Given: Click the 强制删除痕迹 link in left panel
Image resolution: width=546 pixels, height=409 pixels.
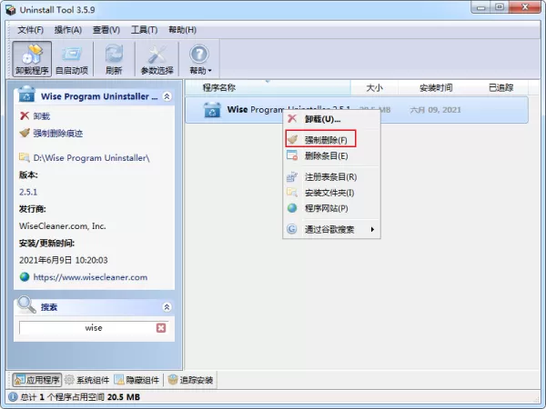Looking at the screenshot, I should (58, 134).
